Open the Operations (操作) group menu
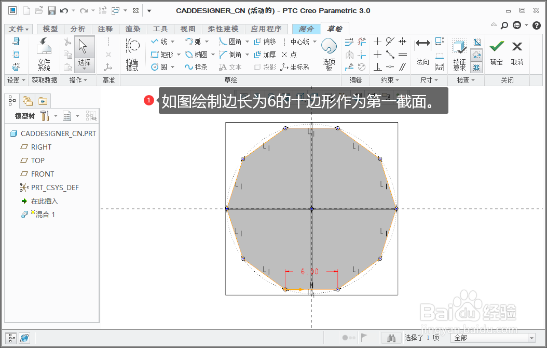 click(x=78, y=81)
